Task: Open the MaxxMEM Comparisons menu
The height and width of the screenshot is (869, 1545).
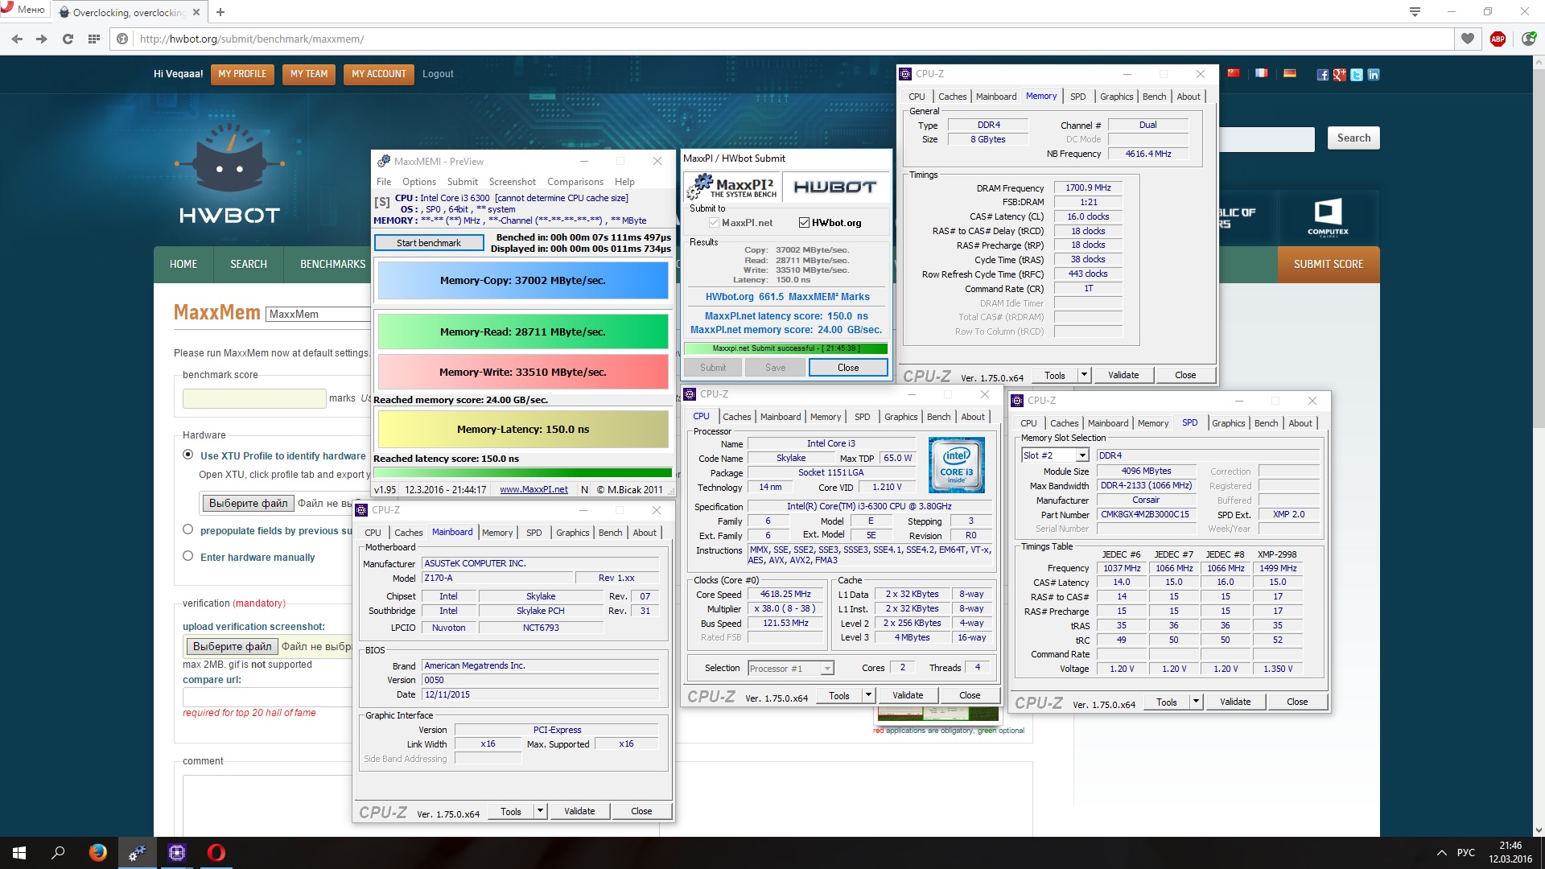Action: pos(575,182)
